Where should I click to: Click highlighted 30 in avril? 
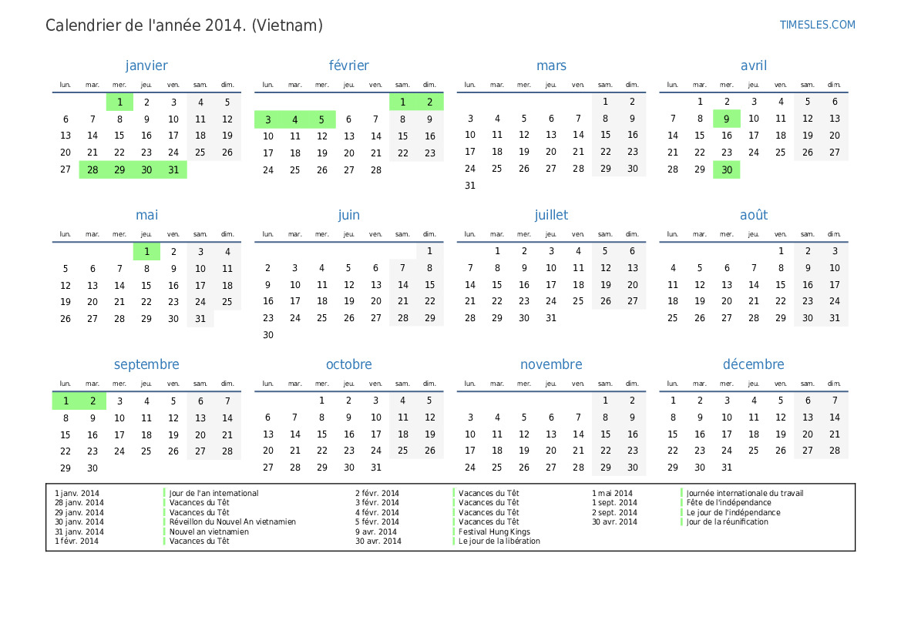tap(726, 169)
